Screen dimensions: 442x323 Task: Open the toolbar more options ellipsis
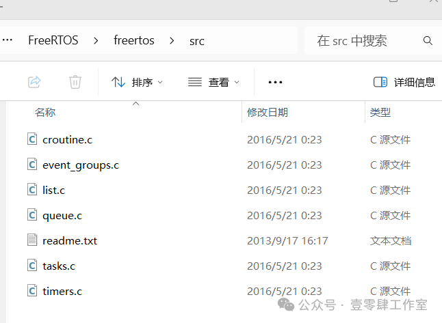[275, 82]
